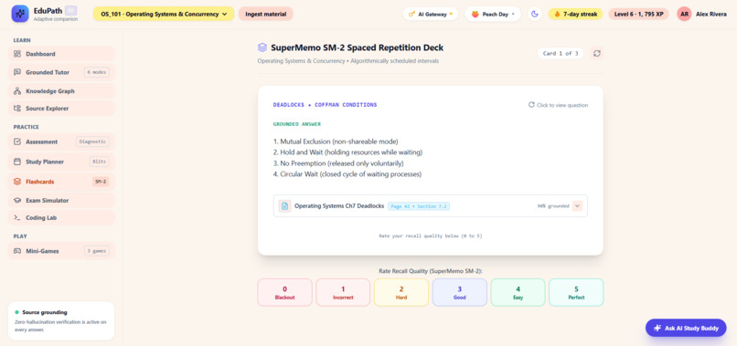737x346 pixels.
Task: Open Study Planner in the sidebar
Action: click(x=61, y=162)
